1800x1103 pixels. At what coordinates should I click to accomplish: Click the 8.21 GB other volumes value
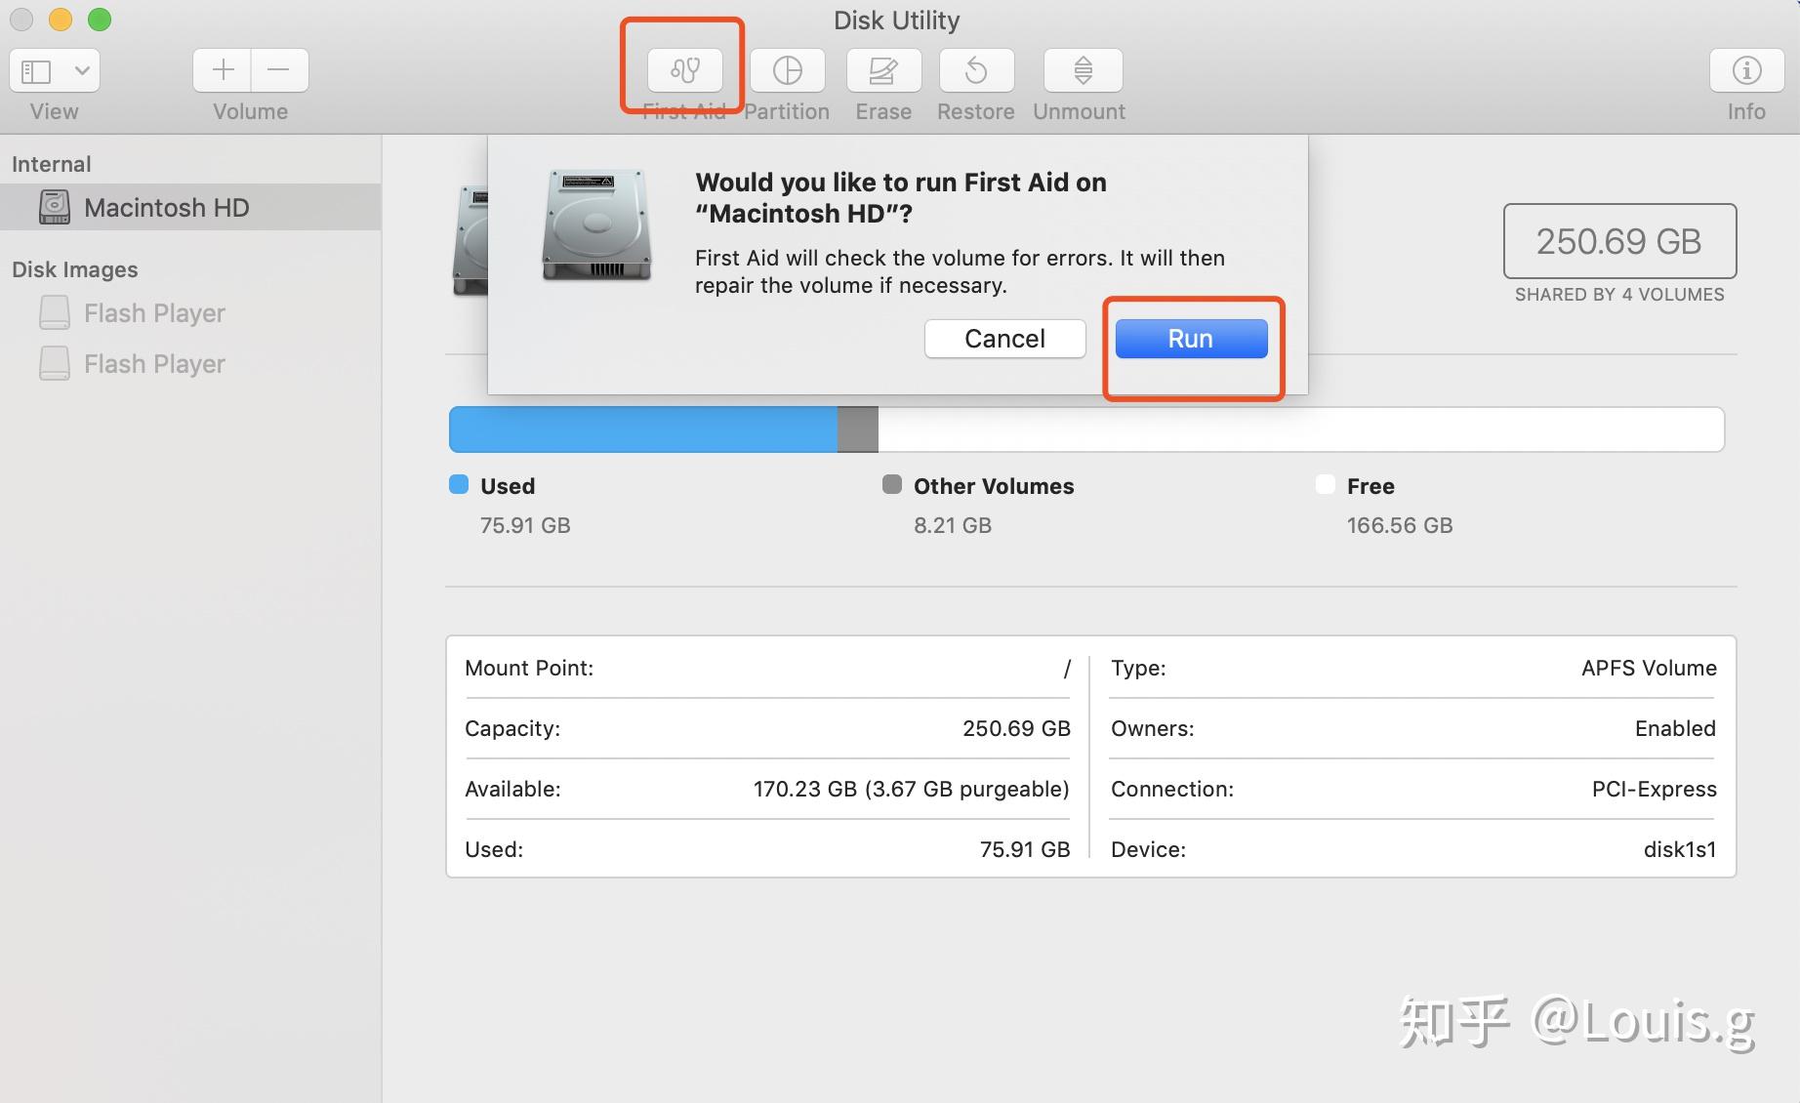coord(953,525)
